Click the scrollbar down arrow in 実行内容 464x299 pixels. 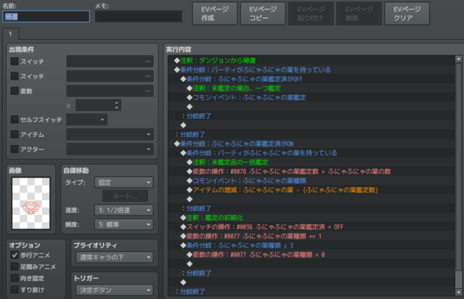pyautogui.click(x=458, y=292)
